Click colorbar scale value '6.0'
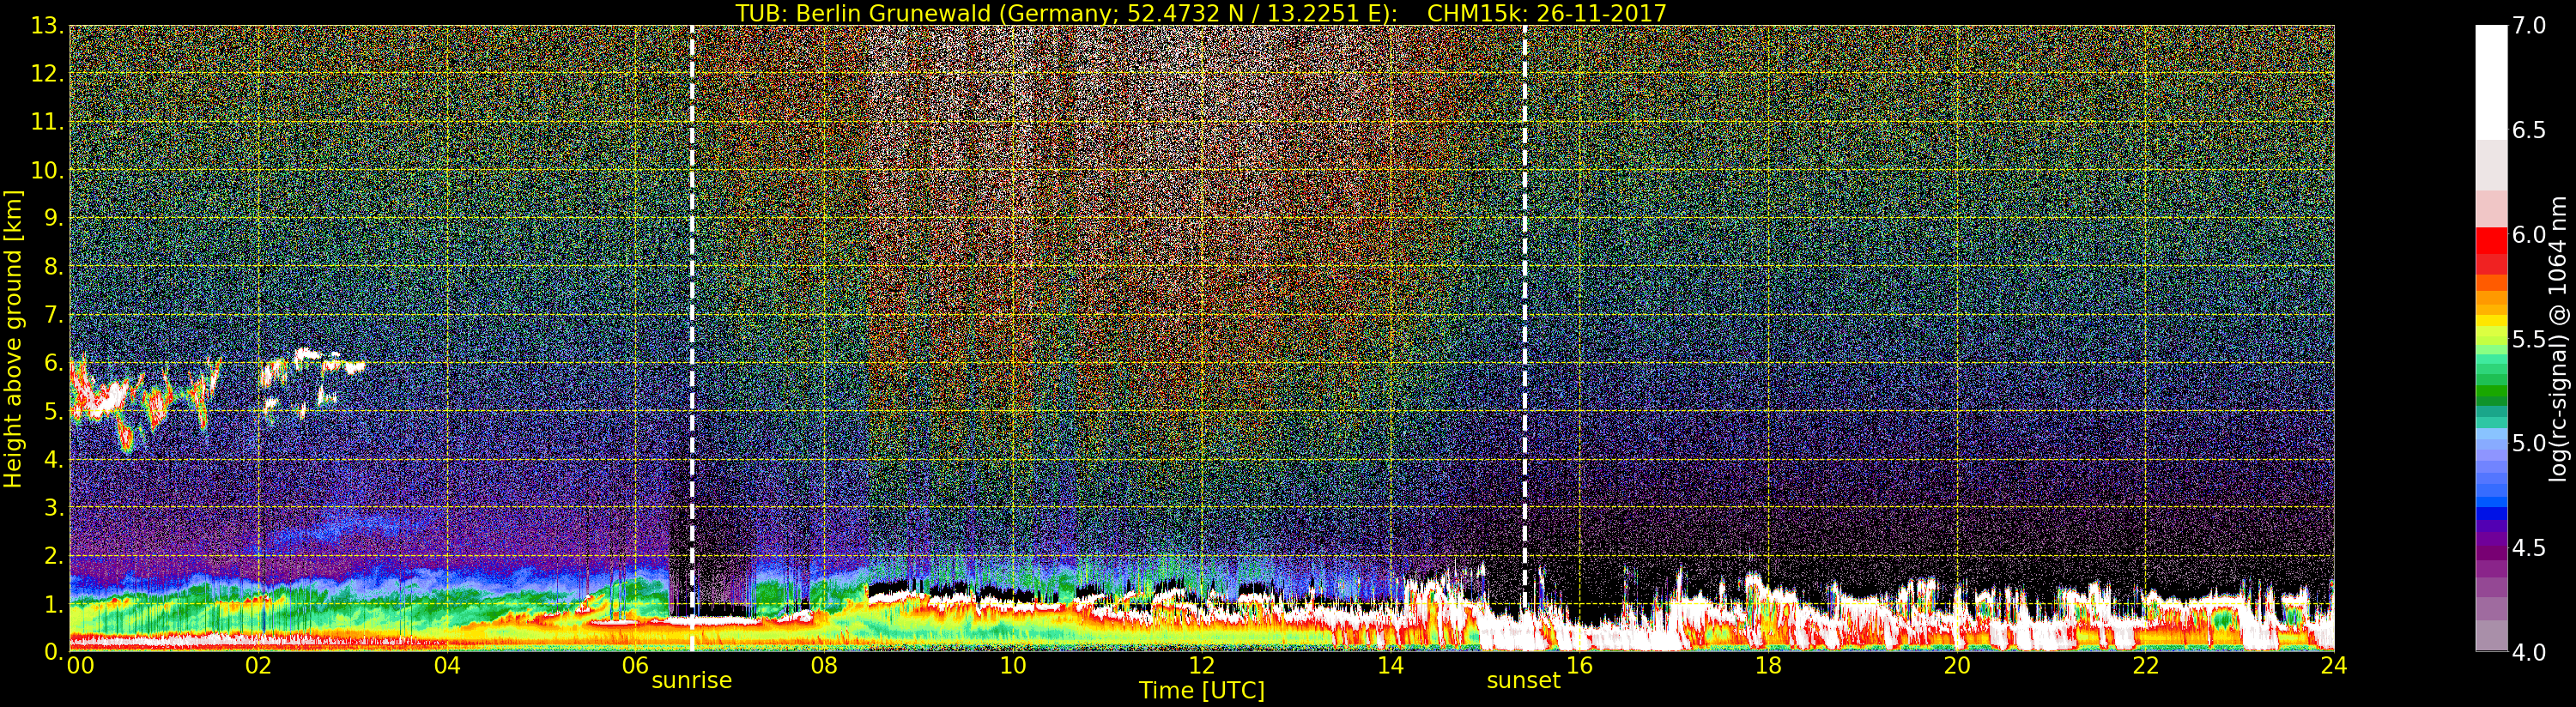Image resolution: width=2576 pixels, height=707 pixels. coord(2529,234)
